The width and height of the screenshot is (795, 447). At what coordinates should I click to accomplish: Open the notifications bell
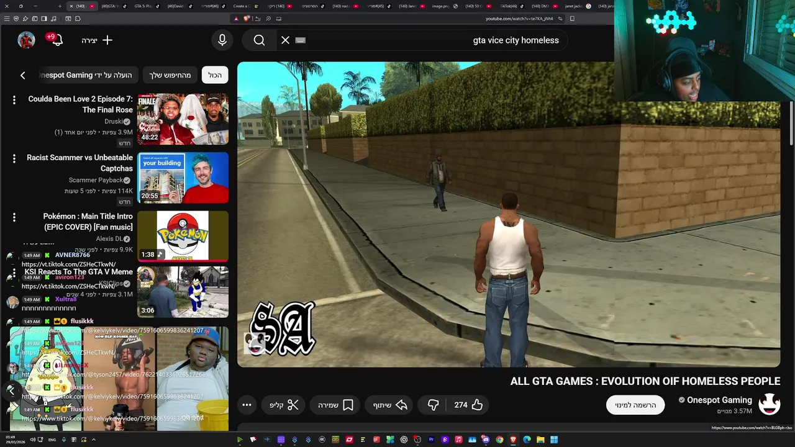coord(57,40)
